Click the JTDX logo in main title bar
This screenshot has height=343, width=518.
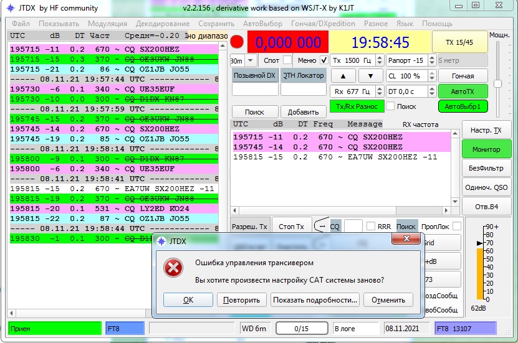(10, 7)
